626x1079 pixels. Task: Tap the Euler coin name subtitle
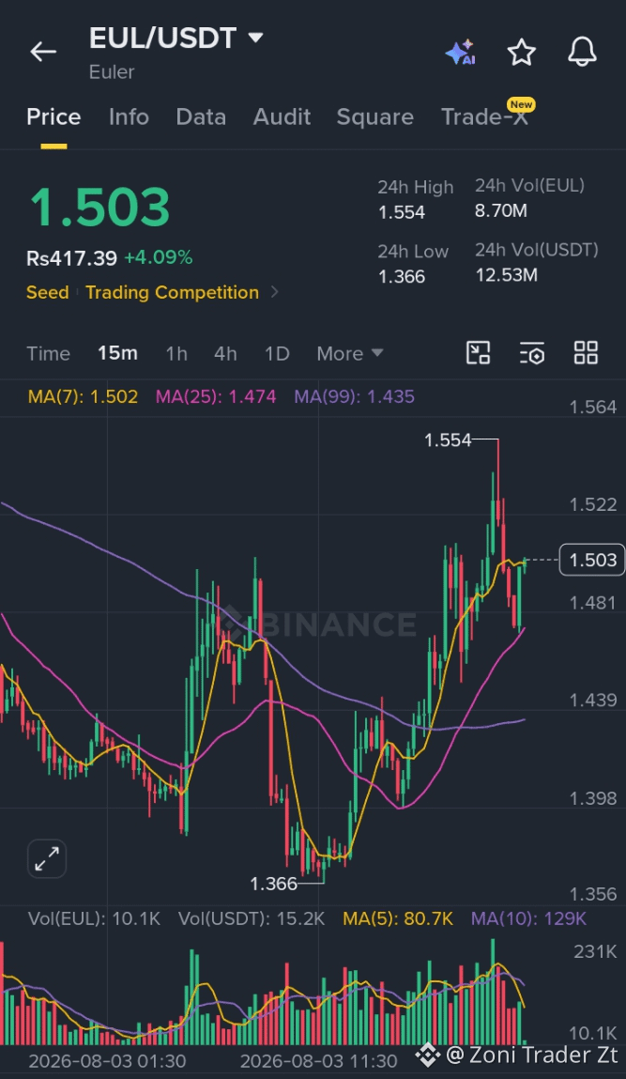coord(112,71)
